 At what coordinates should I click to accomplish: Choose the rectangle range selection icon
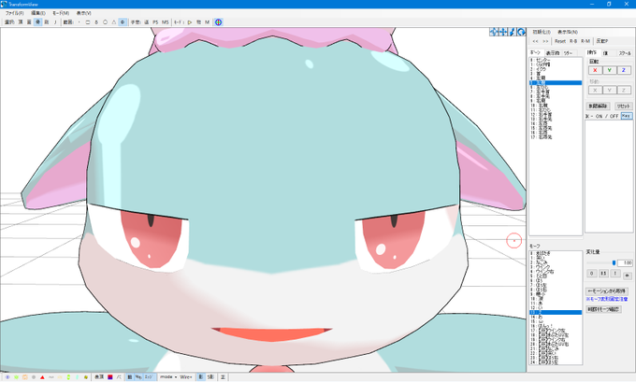click(88, 22)
